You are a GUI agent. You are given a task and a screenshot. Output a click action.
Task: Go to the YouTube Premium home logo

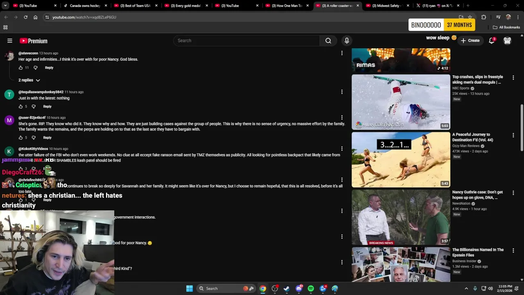coord(34,41)
